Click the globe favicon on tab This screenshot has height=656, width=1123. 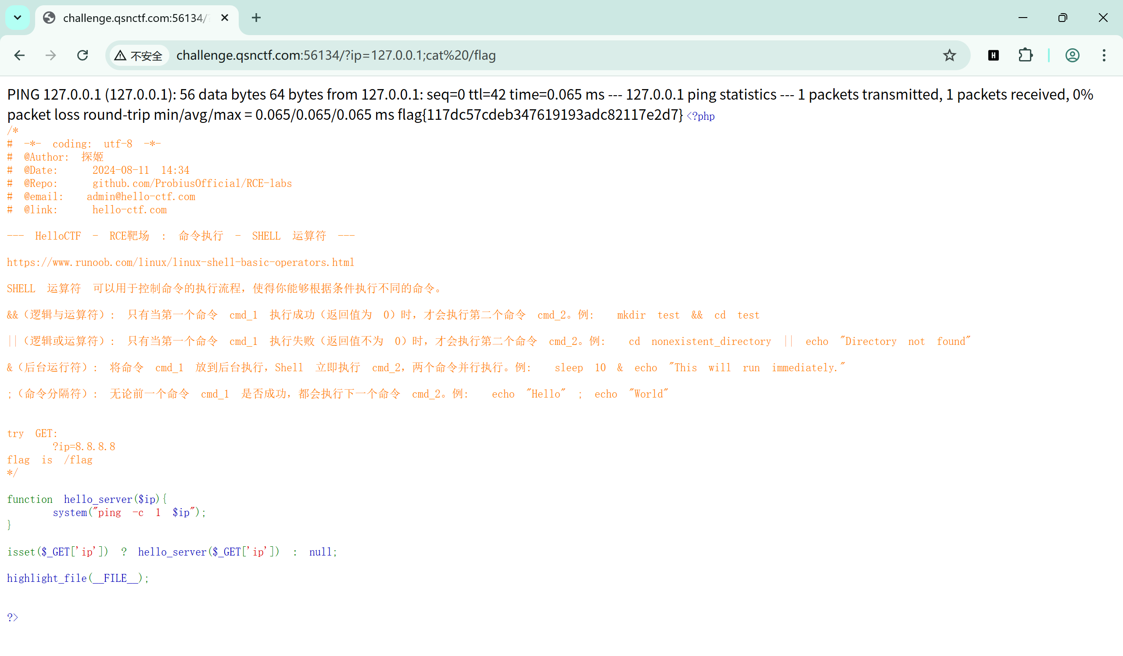click(49, 18)
